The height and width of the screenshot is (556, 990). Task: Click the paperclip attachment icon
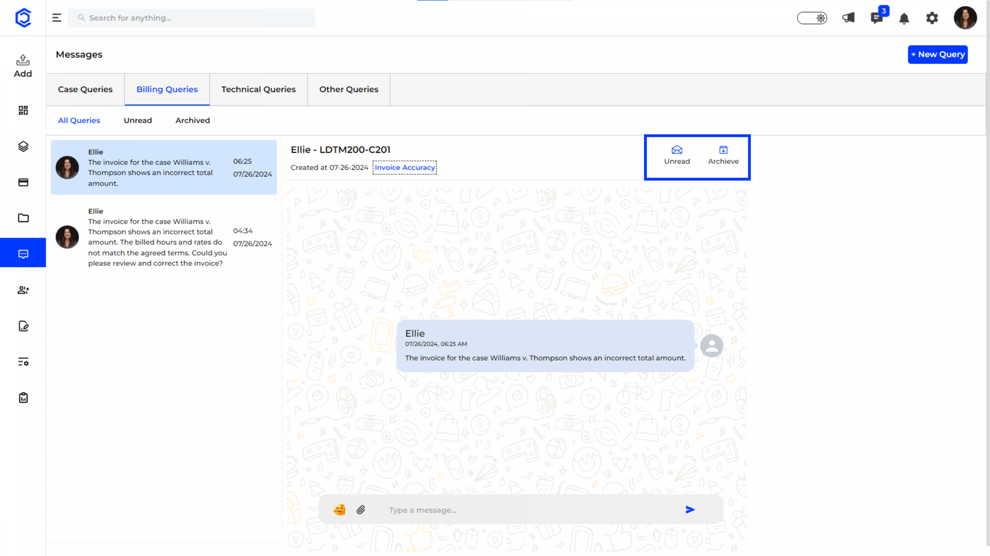click(x=361, y=510)
